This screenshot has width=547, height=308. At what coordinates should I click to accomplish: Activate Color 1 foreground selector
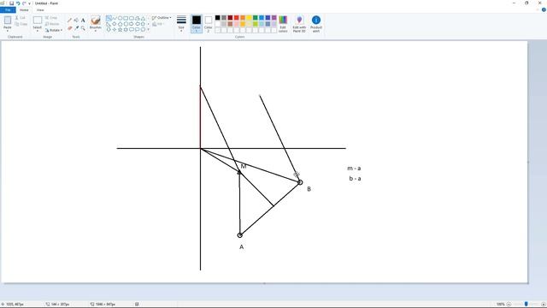click(197, 24)
